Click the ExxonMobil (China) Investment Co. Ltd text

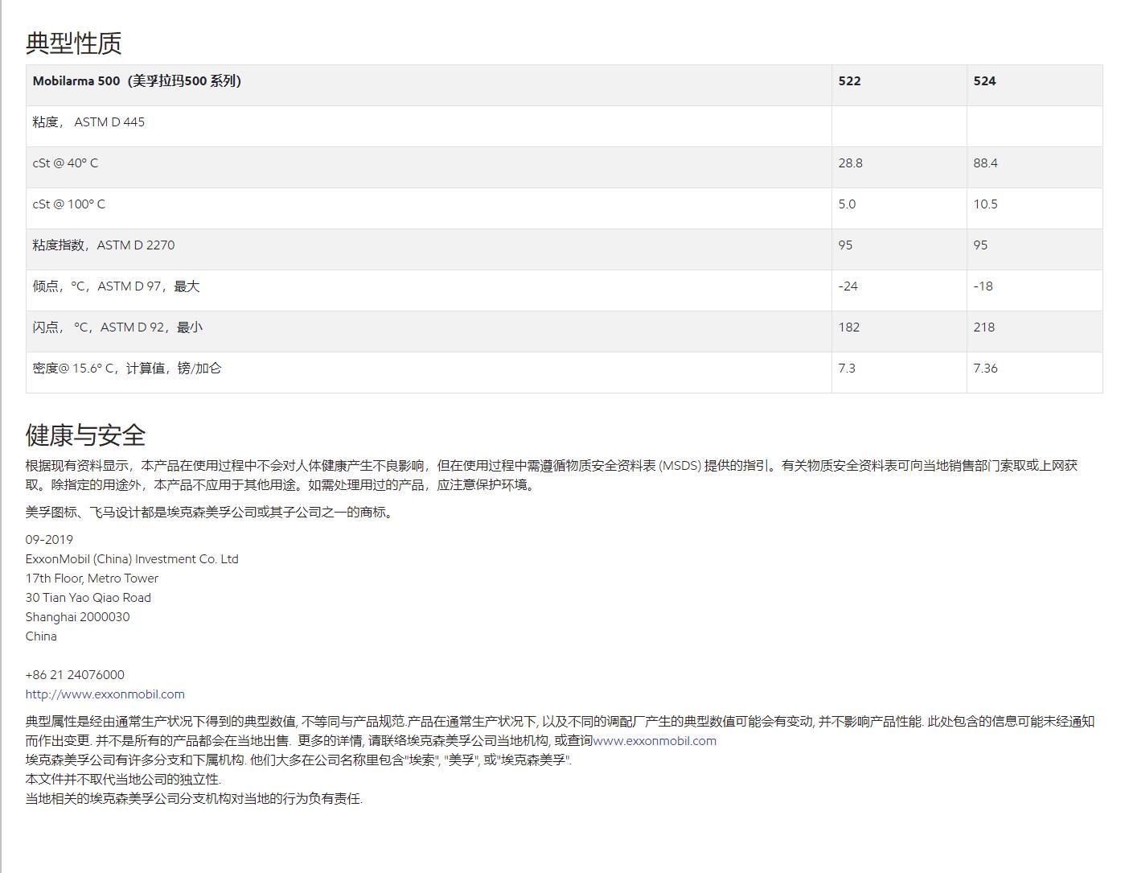click(x=132, y=559)
